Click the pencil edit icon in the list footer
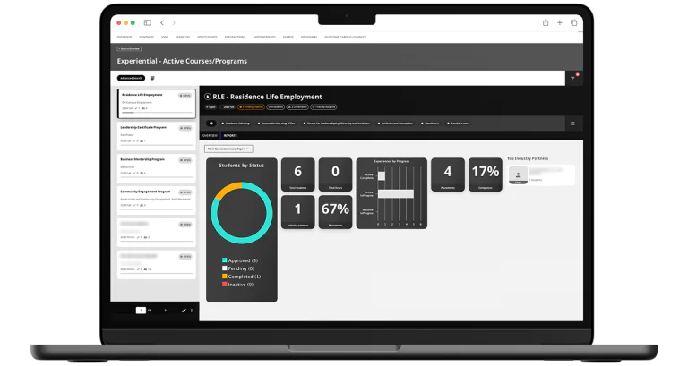The image size is (688, 366). 184,311
